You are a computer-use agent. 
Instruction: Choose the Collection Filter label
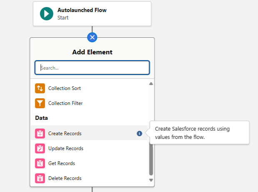click(65, 103)
